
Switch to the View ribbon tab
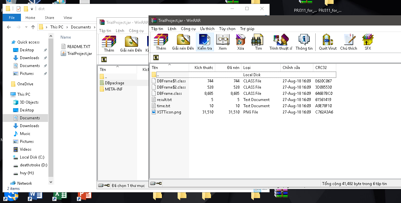tap(68, 18)
